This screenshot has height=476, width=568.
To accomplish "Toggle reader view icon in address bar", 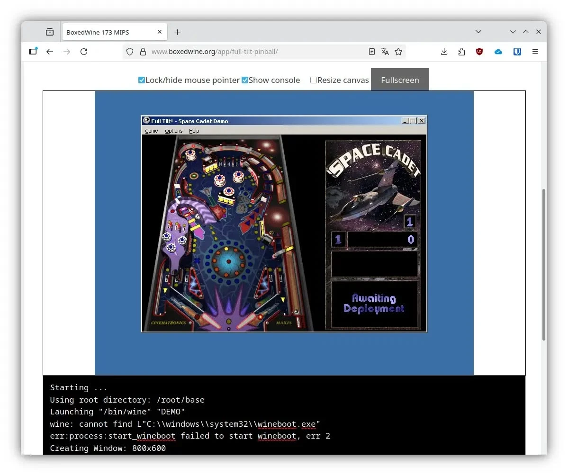I will [372, 52].
